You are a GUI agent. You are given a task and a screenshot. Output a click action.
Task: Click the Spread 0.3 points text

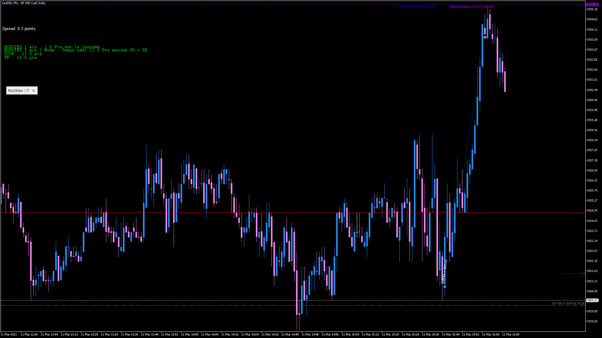point(19,29)
